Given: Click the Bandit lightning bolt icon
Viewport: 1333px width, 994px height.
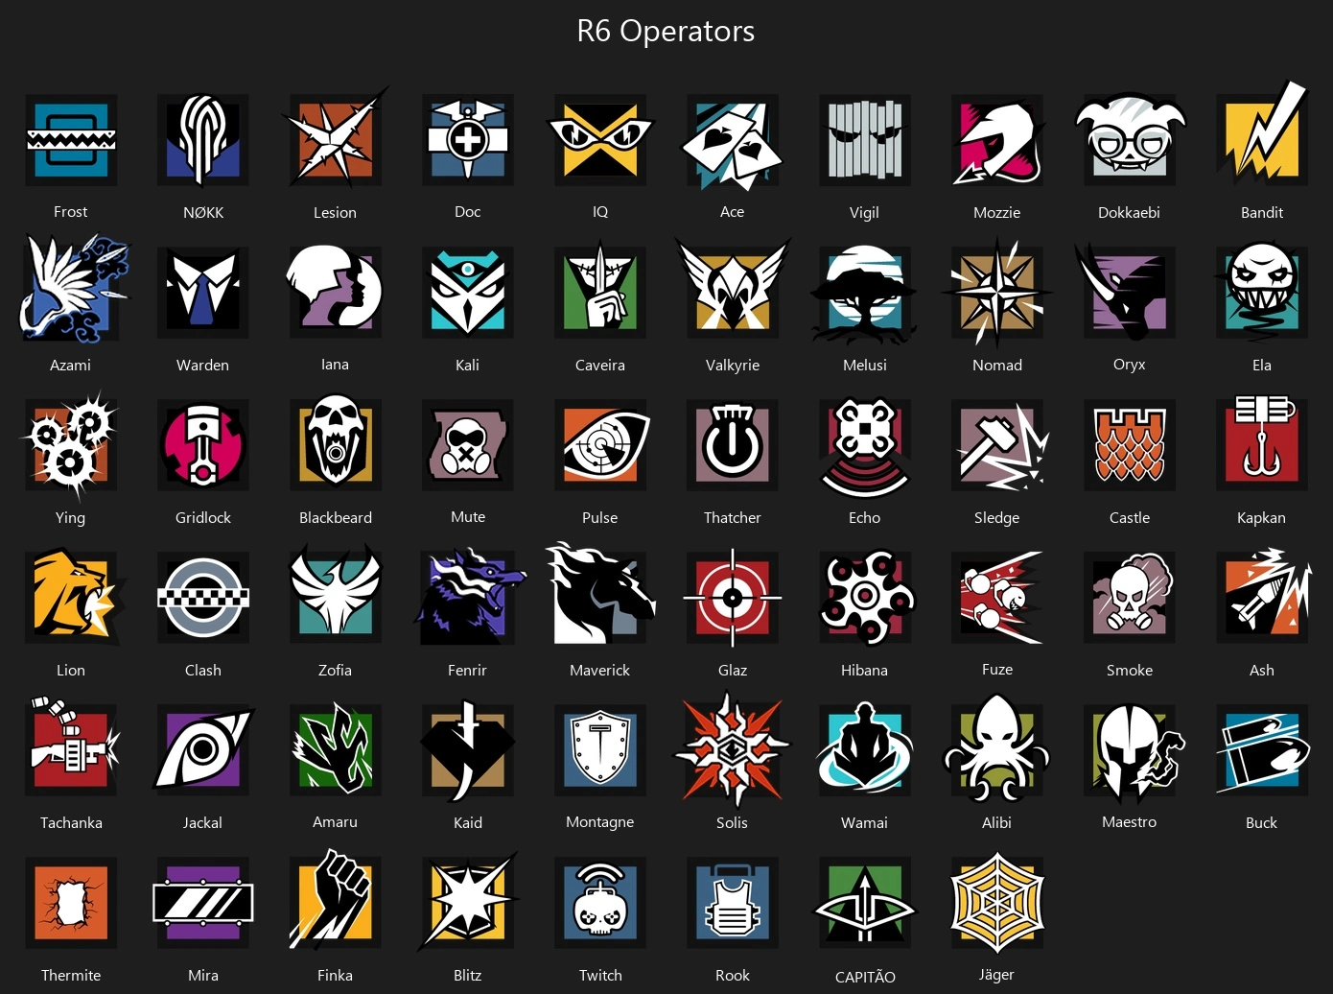Looking at the screenshot, I should tap(1262, 136).
